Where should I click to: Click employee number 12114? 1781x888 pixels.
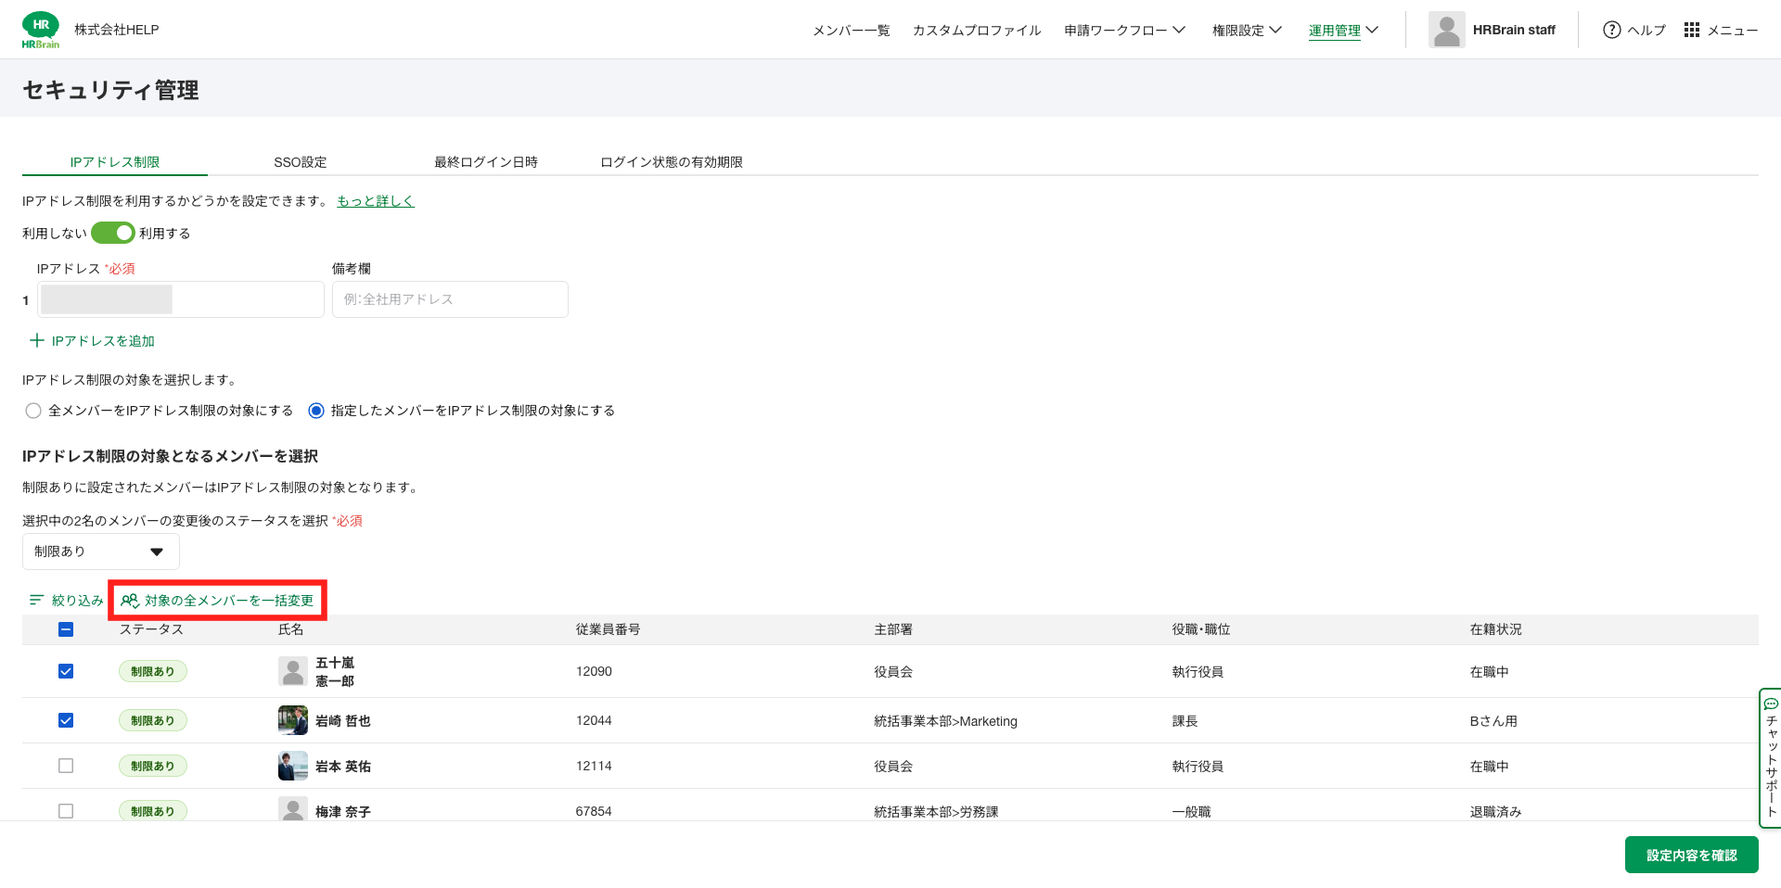[594, 766]
